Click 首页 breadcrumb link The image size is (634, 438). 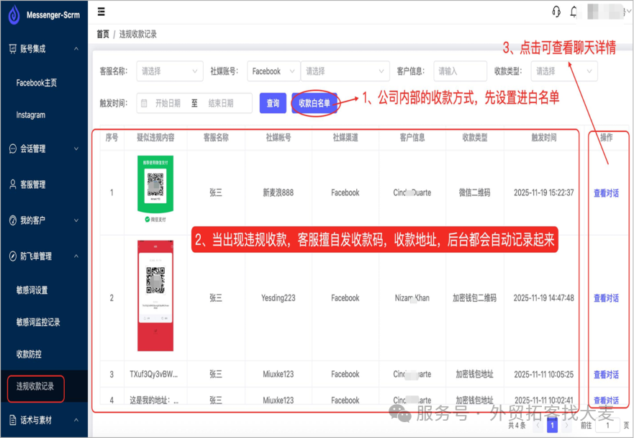coord(103,35)
